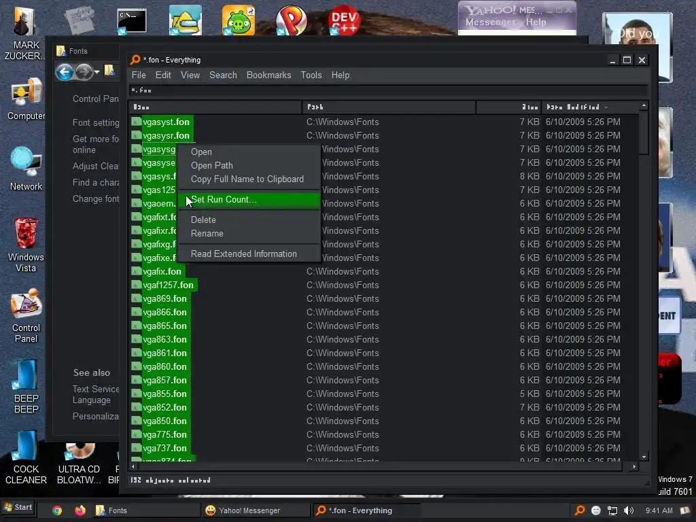Click the file icon beside vga869.fon
Image resolution: width=696 pixels, height=522 pixels.
[136, 299]
